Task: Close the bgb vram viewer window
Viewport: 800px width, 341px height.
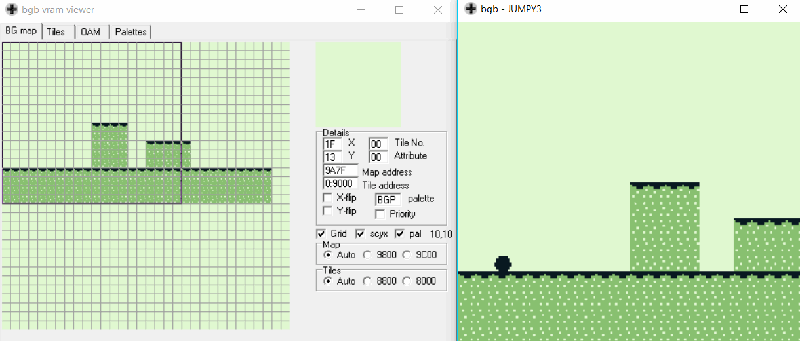Action: tap(438, 10)
